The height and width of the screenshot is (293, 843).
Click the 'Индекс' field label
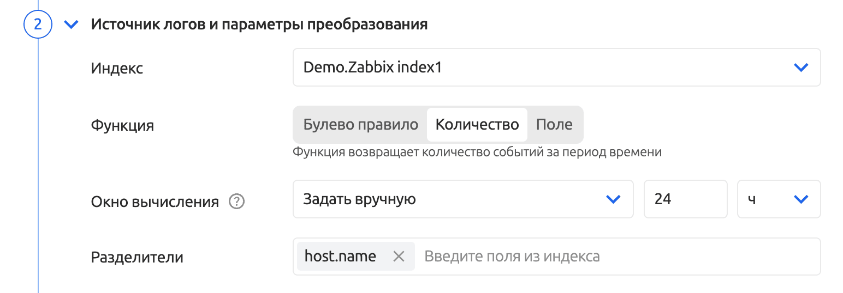(x=117, y=69)
